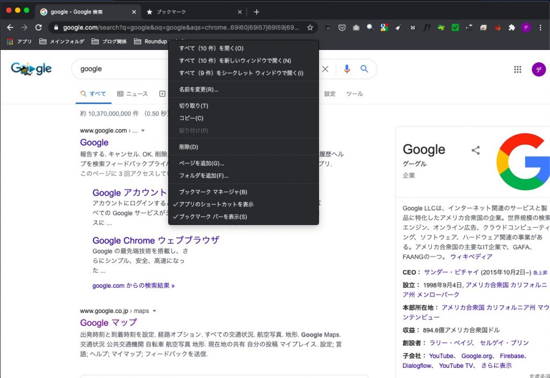Open the メインフォルダ bookmark folder
The width and height of the screenshot is (550, 378).
62,41
